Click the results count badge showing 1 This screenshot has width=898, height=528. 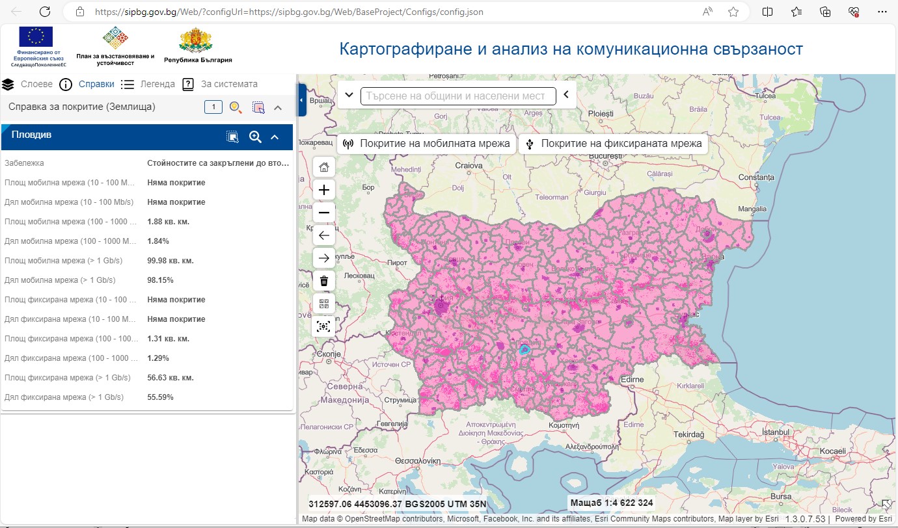point(213,107)
